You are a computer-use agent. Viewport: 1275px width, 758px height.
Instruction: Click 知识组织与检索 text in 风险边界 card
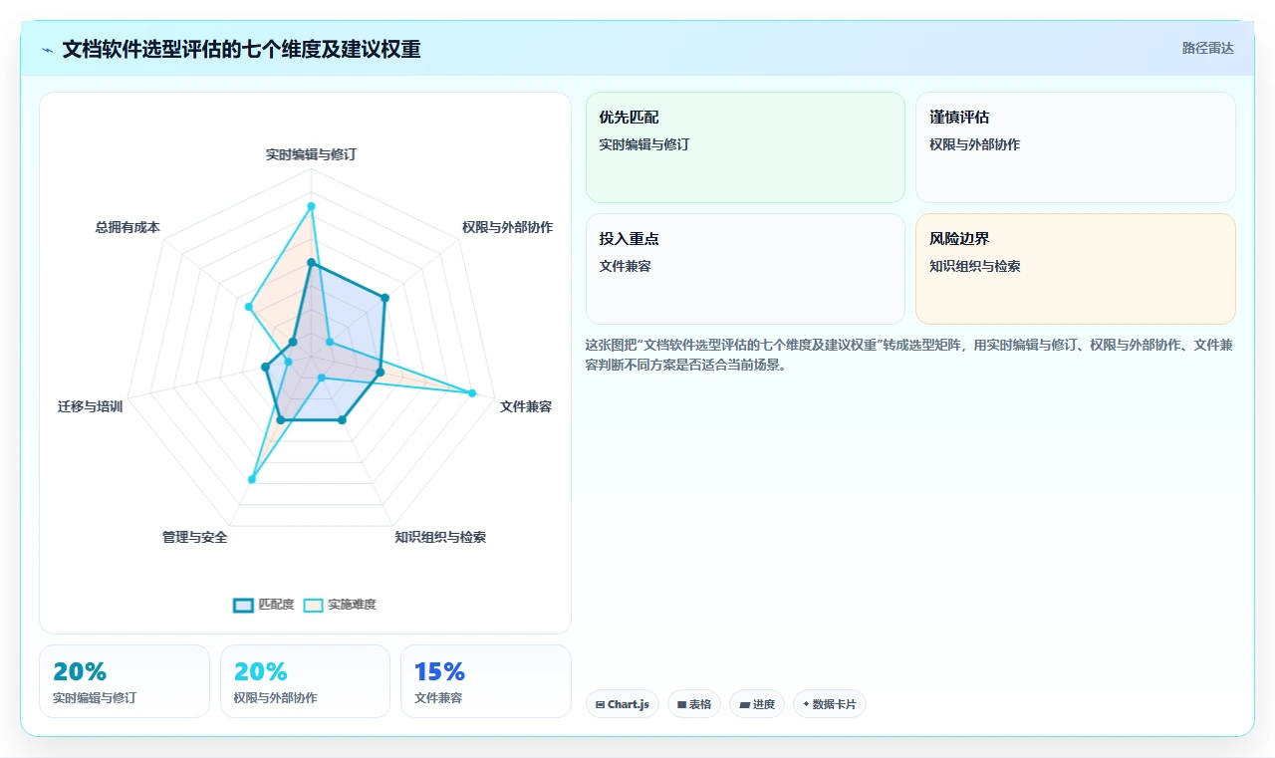[975, 266]
